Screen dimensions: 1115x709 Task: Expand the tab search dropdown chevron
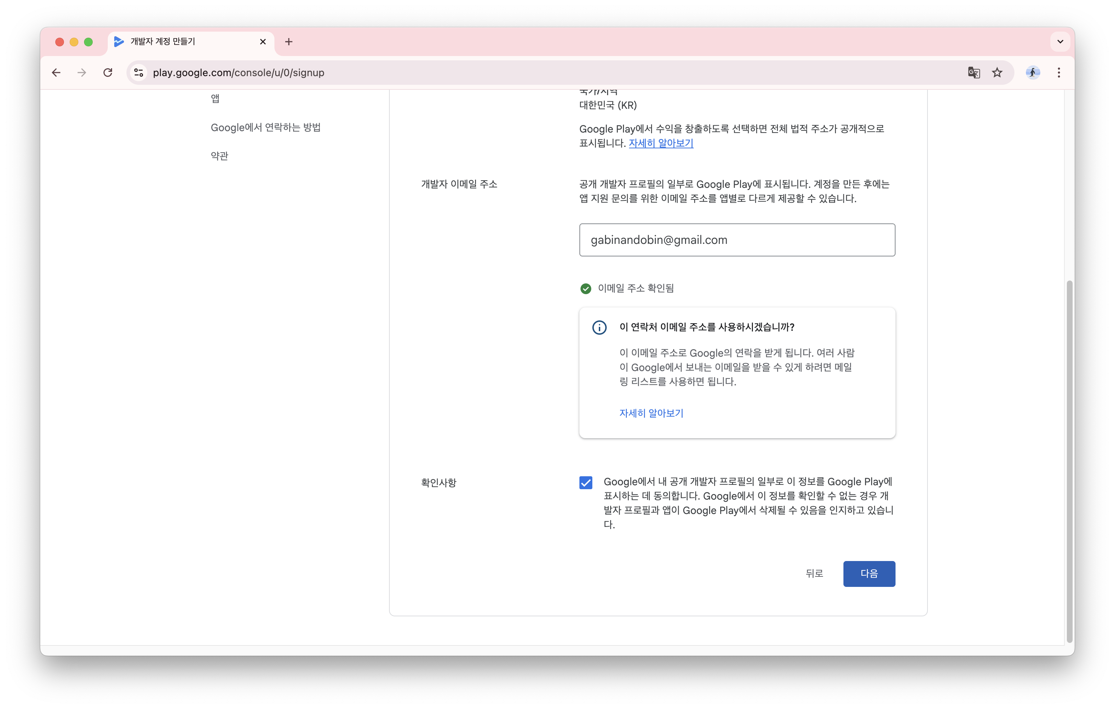pyautogui.click(x=1060, y=42)
